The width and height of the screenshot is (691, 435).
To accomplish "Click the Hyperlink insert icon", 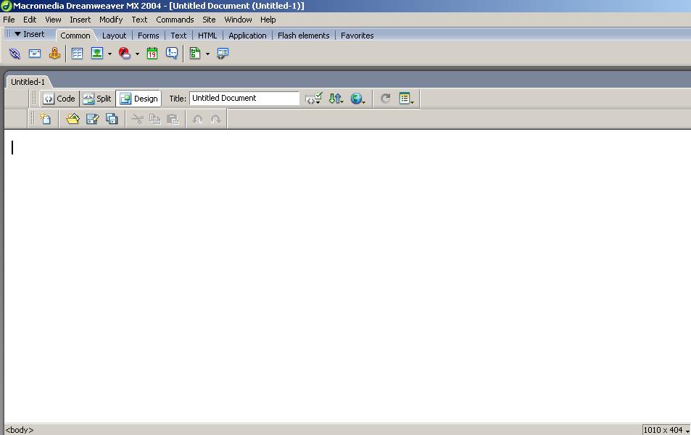I will click(15, 54).
